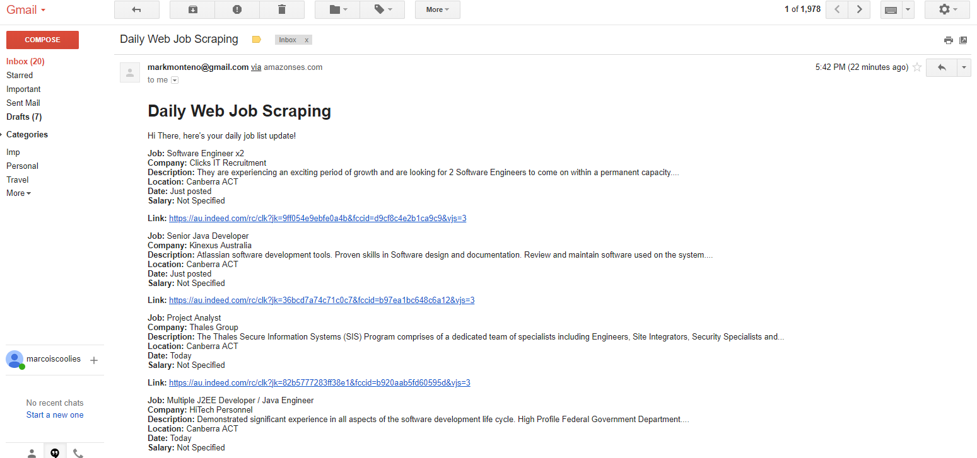Compose a new email
977x458 pixels.
42,40
